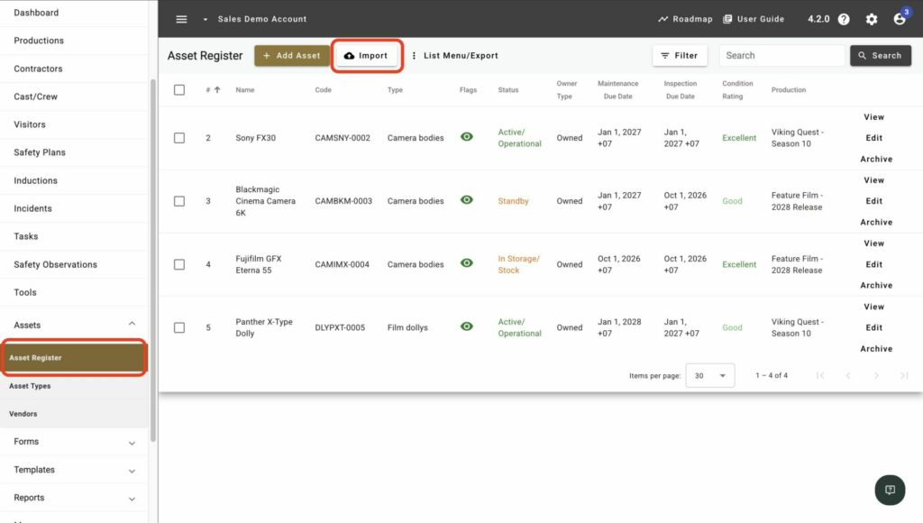This screenshot has width=923, height=523.
Task: Select the Fujifilm GFX Eterna 55 checkbox
Action: [179, 264]
